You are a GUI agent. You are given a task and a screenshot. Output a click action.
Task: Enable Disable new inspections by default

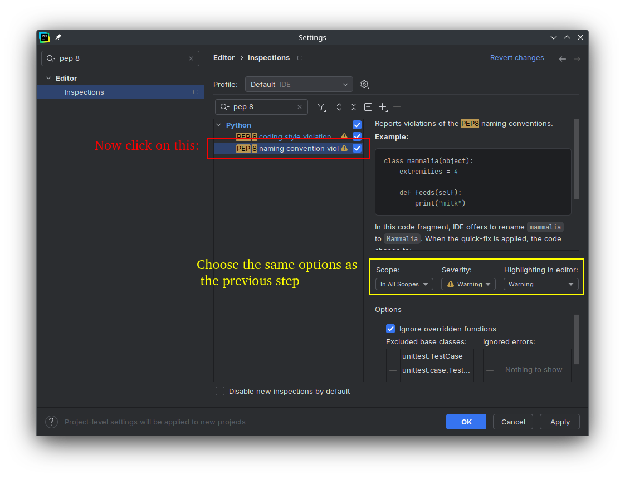220,391
